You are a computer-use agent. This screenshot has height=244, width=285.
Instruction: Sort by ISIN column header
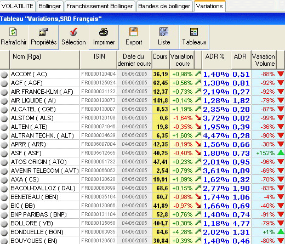99,60
